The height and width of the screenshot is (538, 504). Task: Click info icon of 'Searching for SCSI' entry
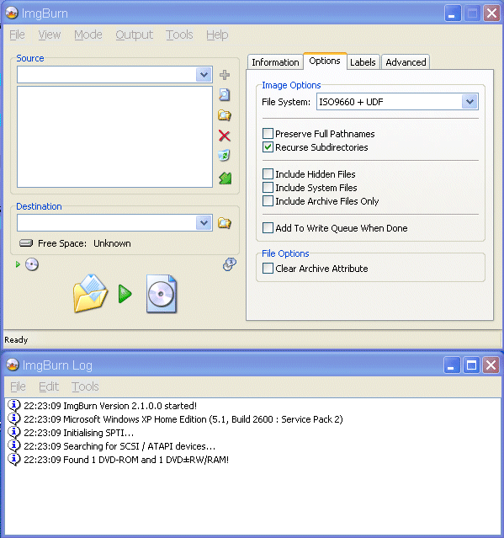[14, 446]
